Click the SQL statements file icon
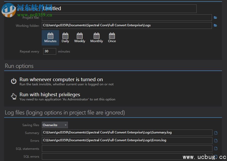 click(216, 149)
